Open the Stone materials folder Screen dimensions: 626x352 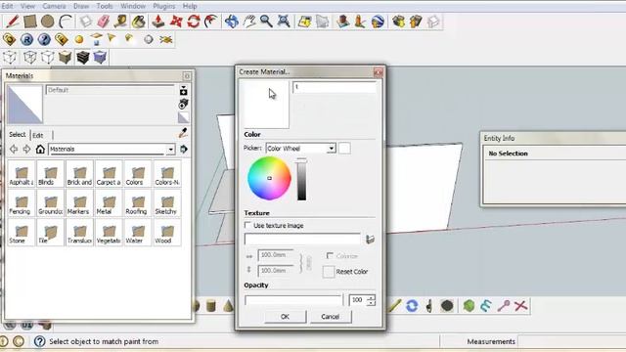pyautogui.click(x=21, y=233)
